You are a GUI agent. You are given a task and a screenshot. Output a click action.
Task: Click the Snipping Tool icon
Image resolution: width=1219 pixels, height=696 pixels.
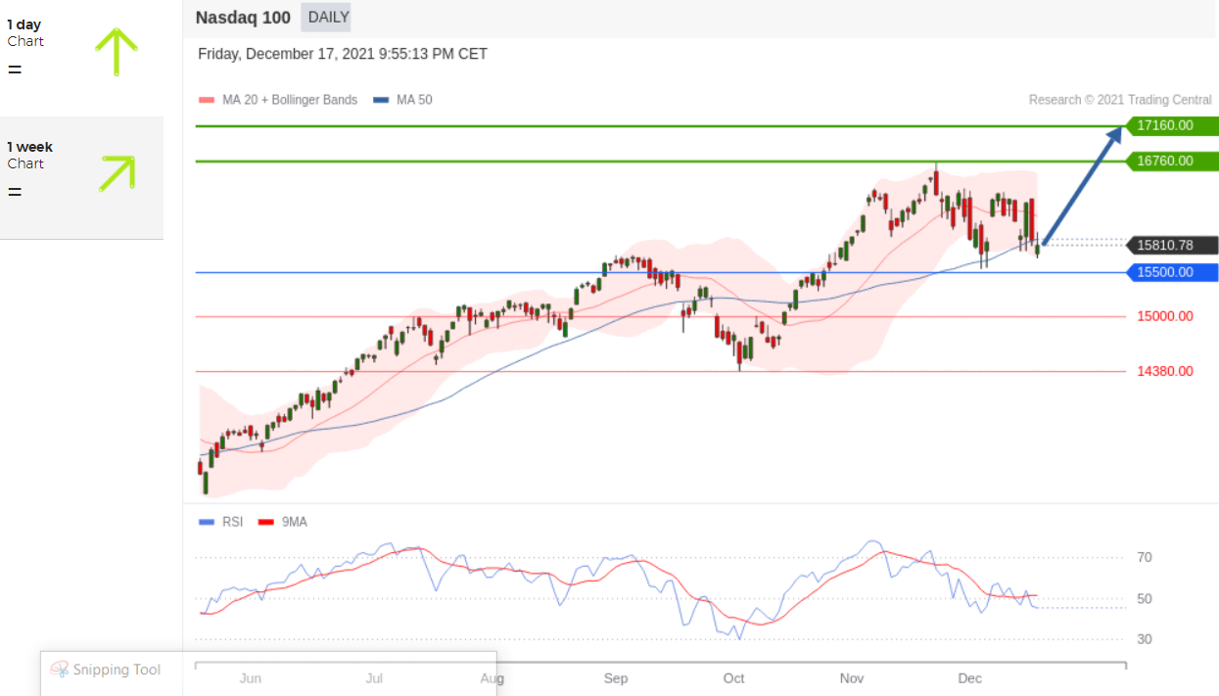click(60, 670)
